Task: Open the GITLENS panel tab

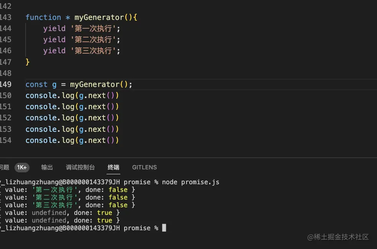Action: (144, 167)
